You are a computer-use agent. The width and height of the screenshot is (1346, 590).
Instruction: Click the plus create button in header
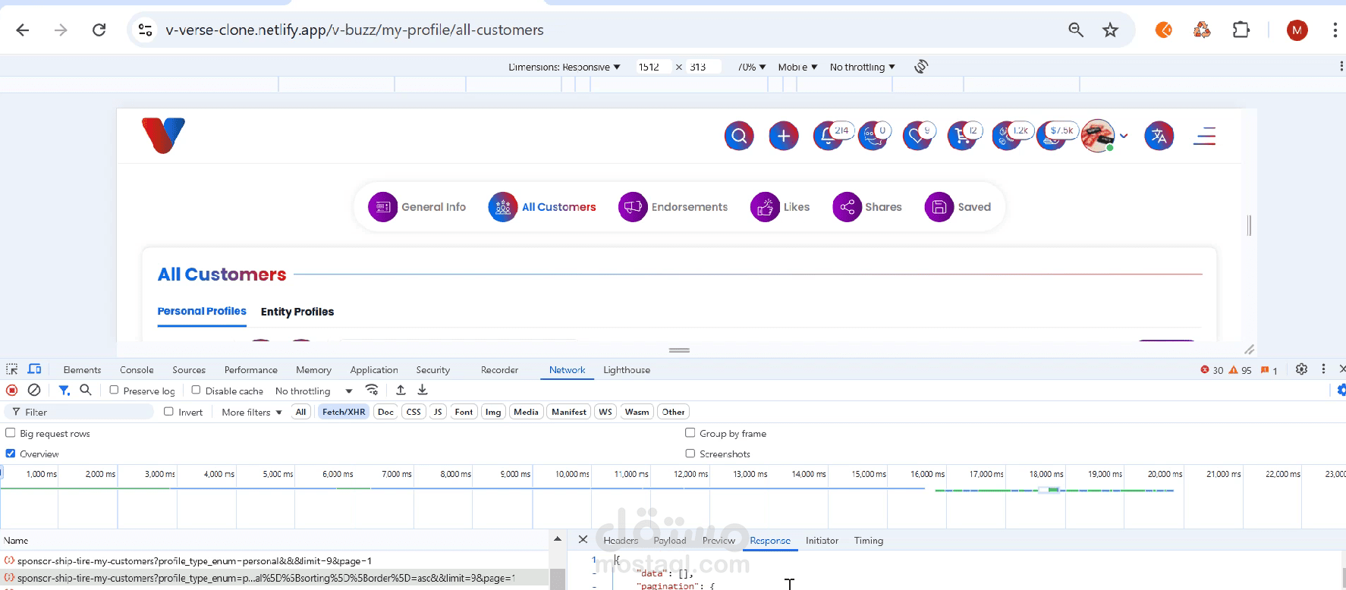(x=784, y=137)
